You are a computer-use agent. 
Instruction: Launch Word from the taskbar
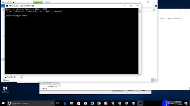(92, 103)
